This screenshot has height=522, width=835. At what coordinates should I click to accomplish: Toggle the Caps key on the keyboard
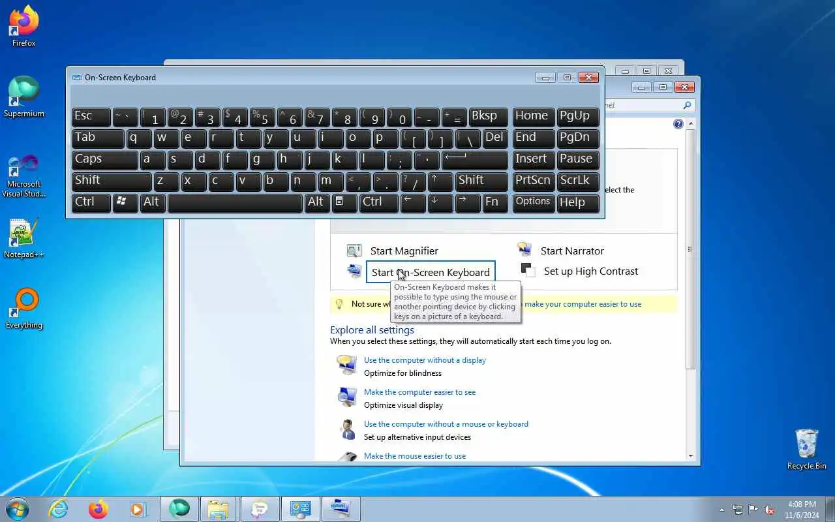[104, 159]
